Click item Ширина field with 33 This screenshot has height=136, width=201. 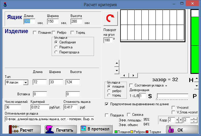pos(56,82)
